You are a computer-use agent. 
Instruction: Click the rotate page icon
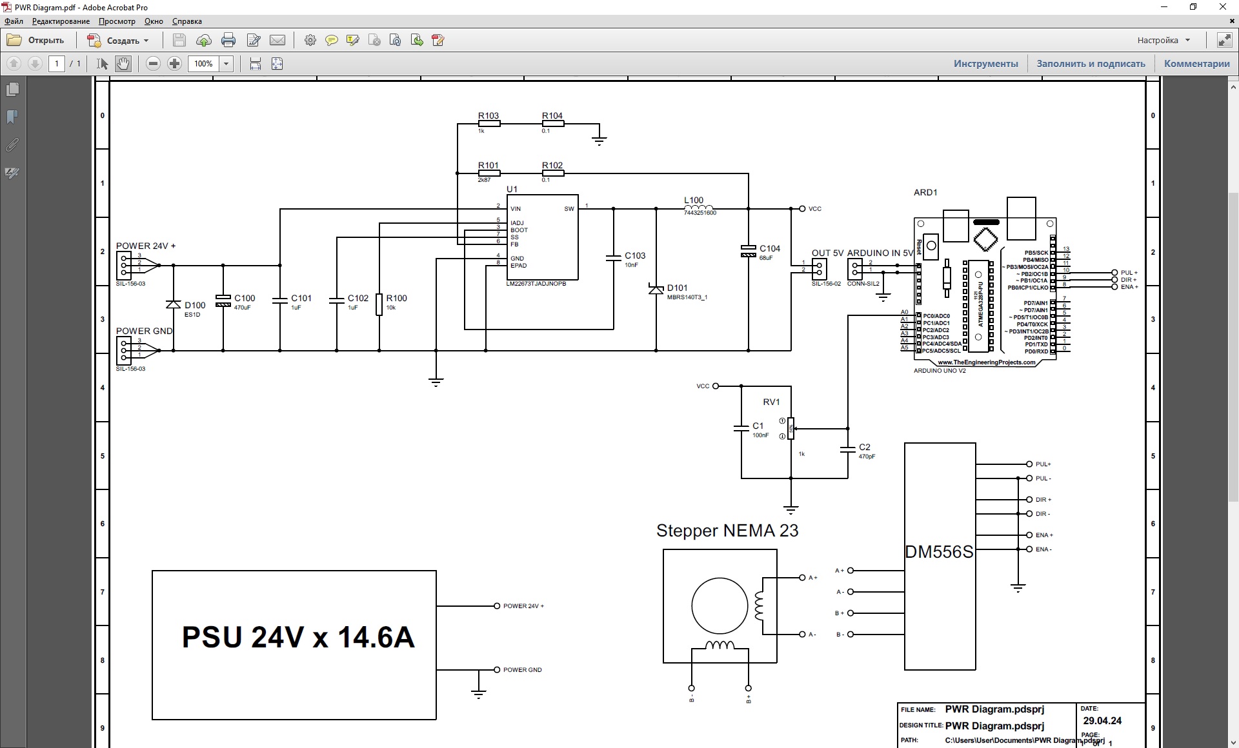396,40
